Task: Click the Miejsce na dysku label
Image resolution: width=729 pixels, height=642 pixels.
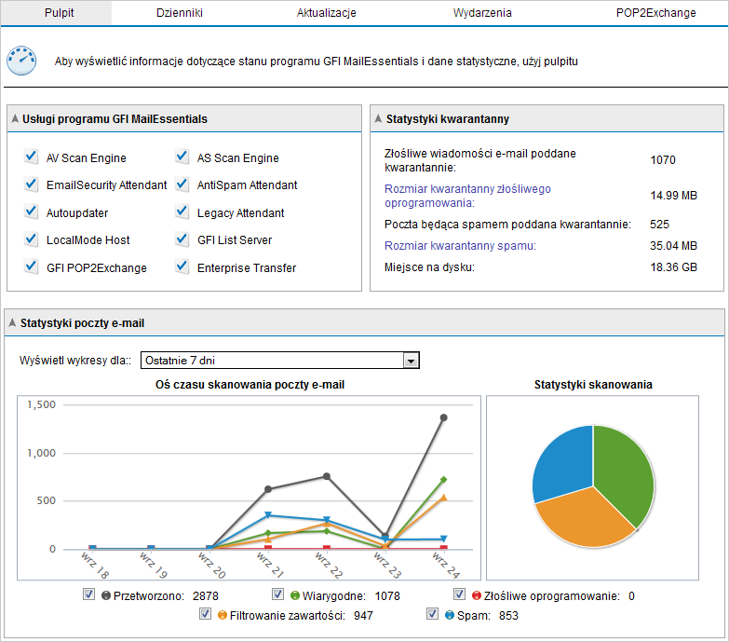Action: (x=429, y=267)
